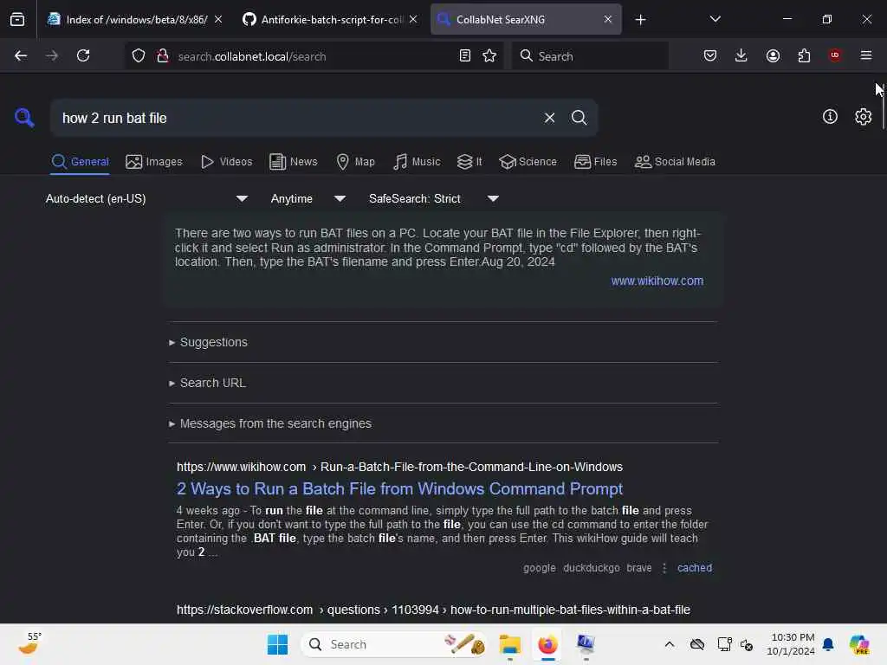Click the address bar URL
The height and width of the screenshot is (665, 887).
252,56
